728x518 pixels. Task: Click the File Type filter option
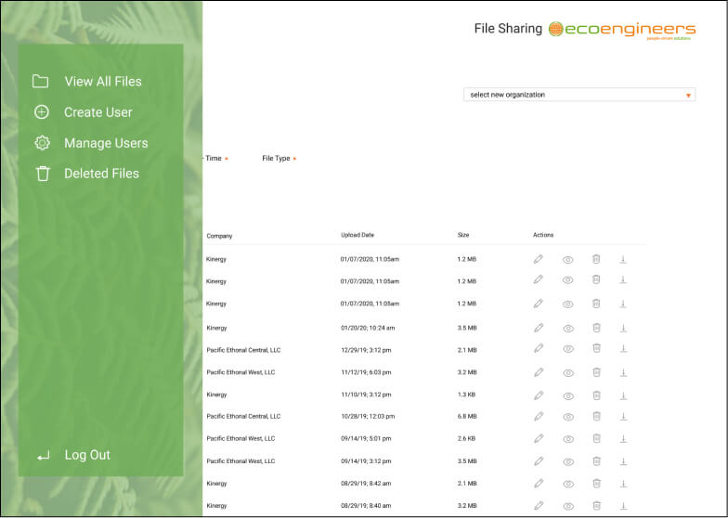click(x=279, y=158)
